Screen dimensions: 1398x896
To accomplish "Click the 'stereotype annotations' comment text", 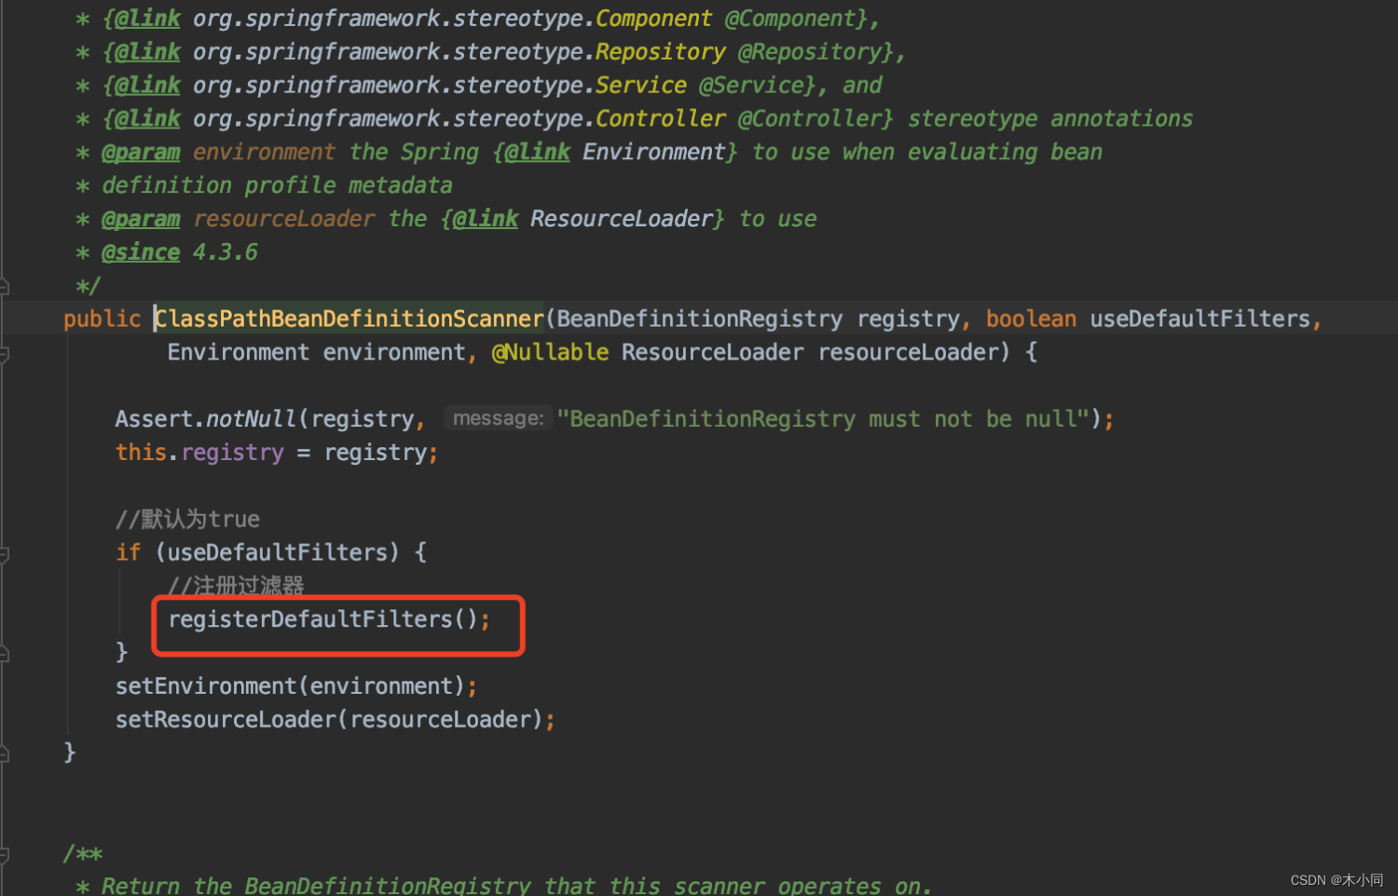I will click(1050, 119).
